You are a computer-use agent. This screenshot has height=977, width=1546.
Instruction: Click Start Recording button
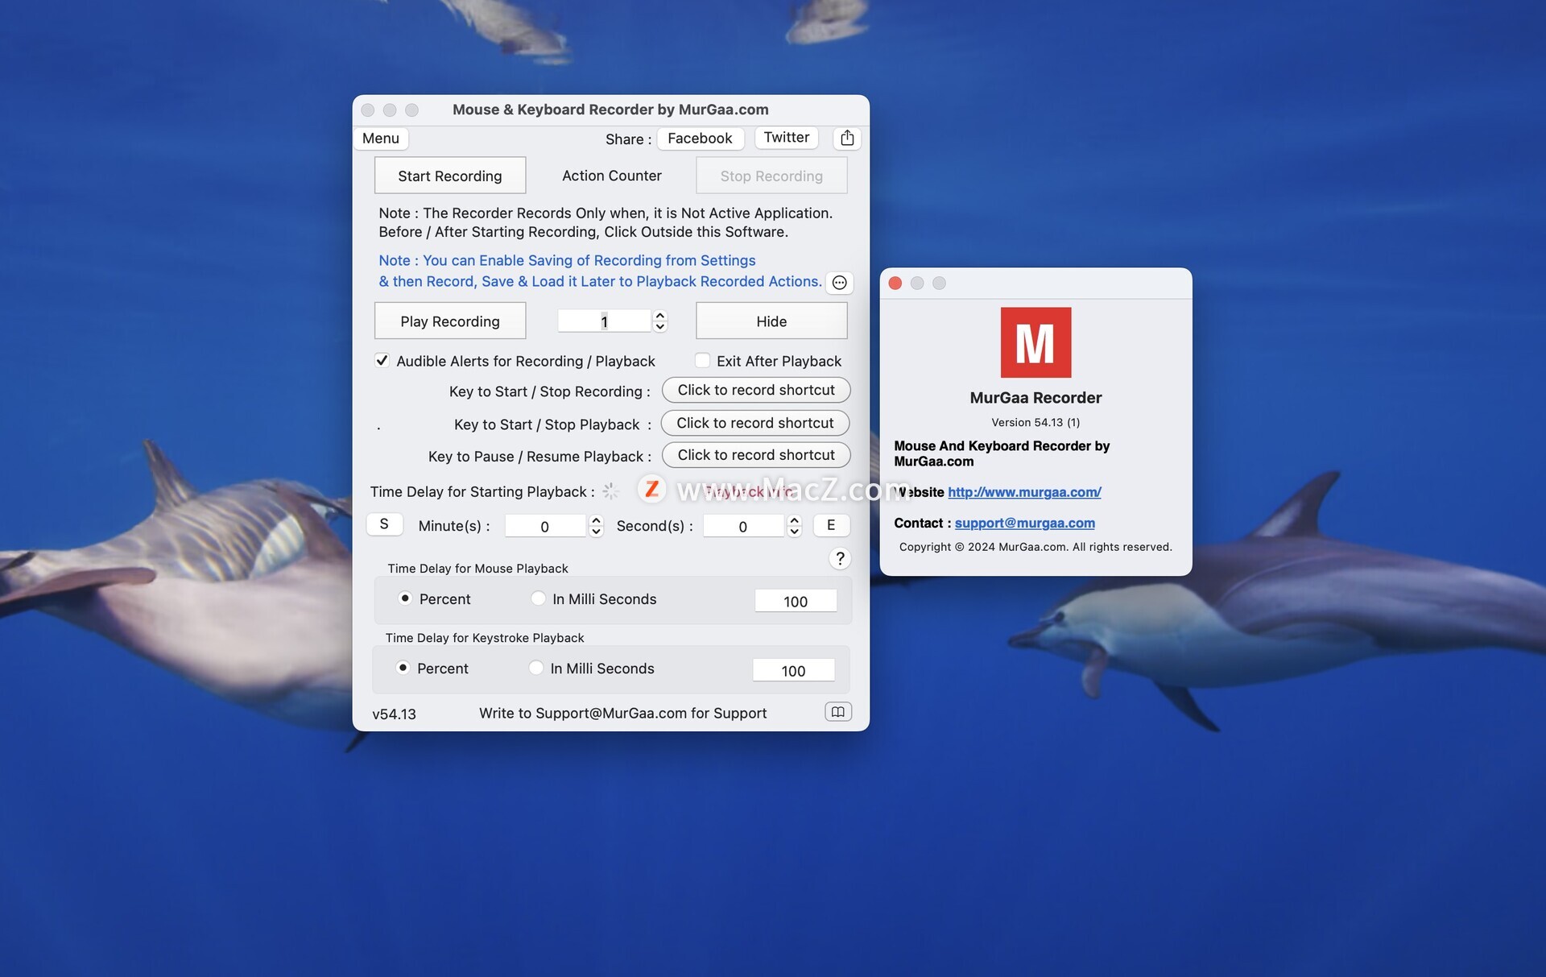(450, 176)
